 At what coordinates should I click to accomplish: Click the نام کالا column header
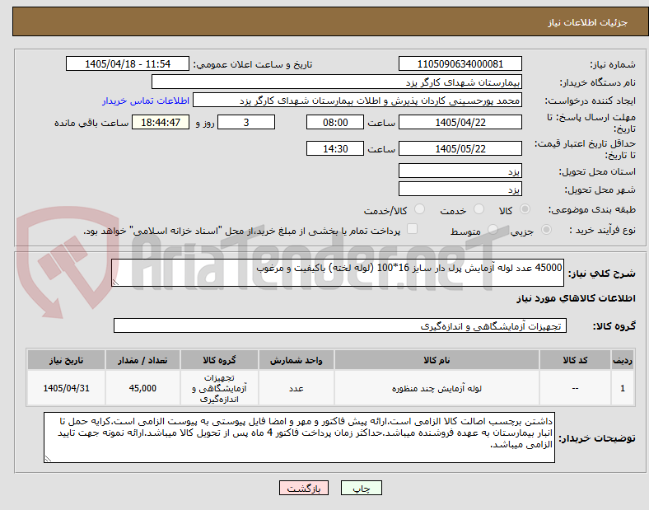tap(437, 360)
